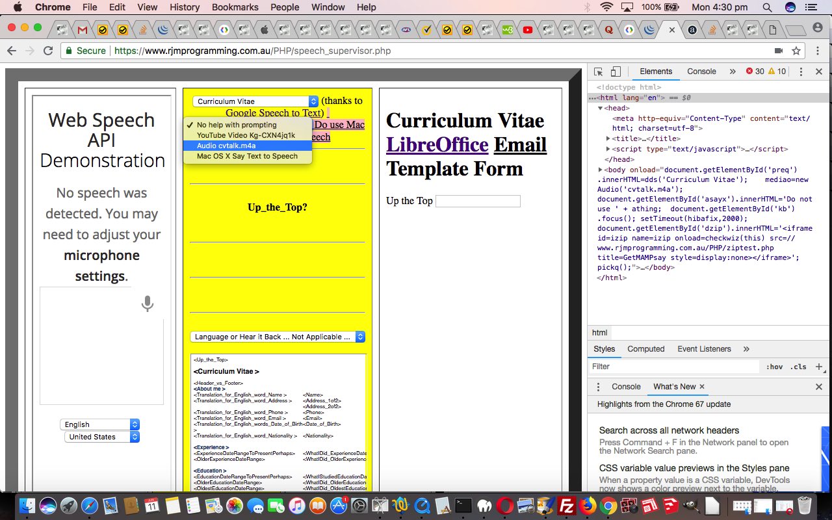
Task: Click the Styles filter input field
Action: (673, 367)
